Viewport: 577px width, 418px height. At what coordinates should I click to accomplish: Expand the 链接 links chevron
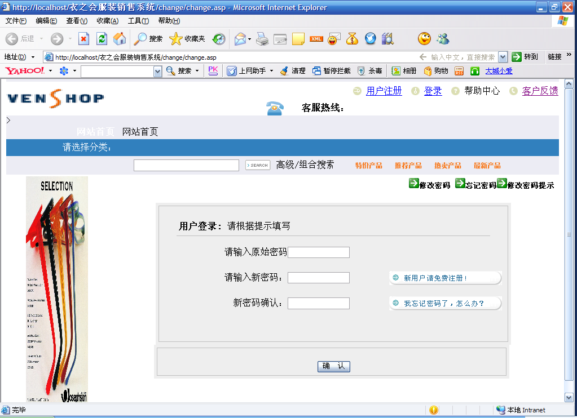tap(569, 55)
